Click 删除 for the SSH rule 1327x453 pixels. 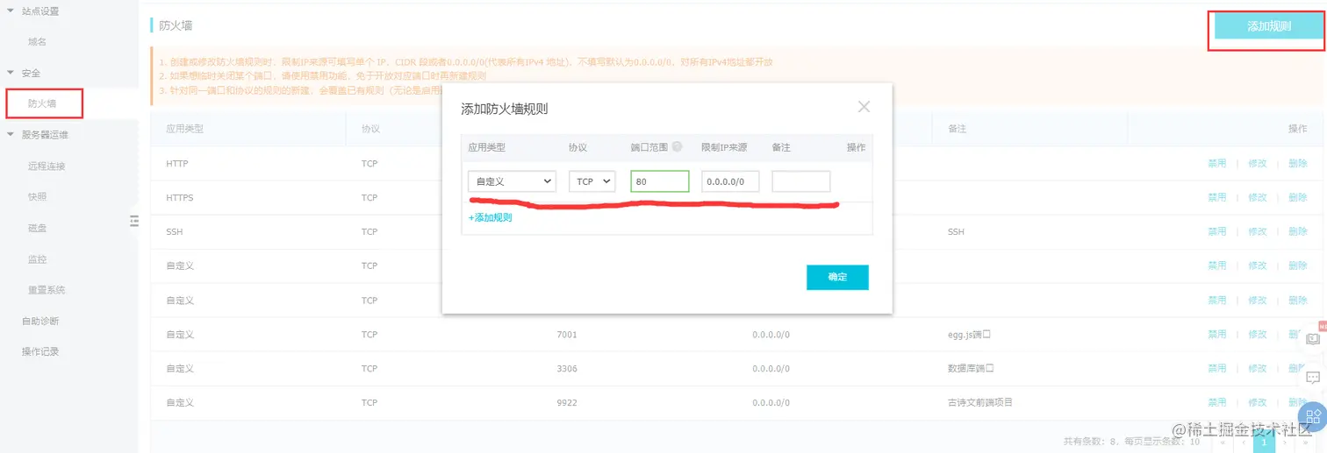(1298, 232)
